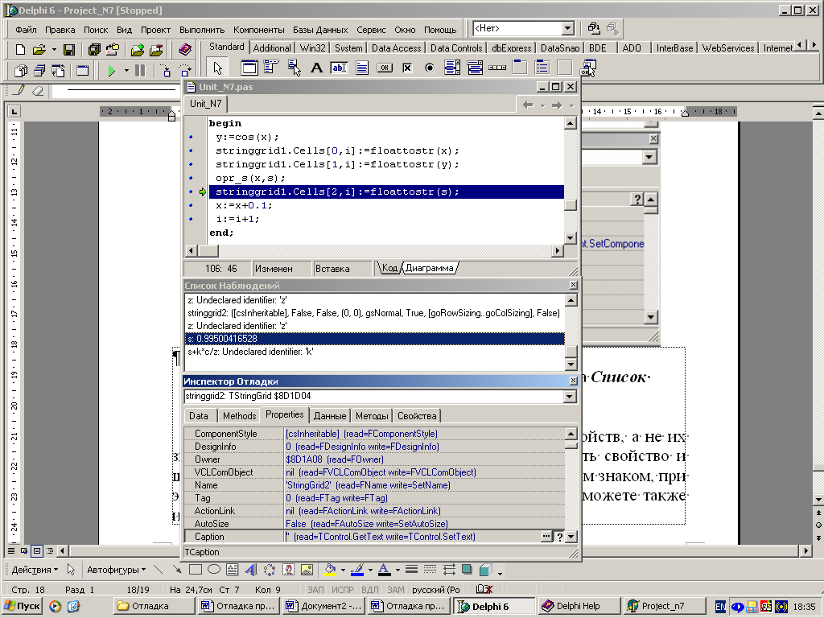
Task: Toggle ИСПР indicator in Word status bar
Action: [x=342, y=590]
